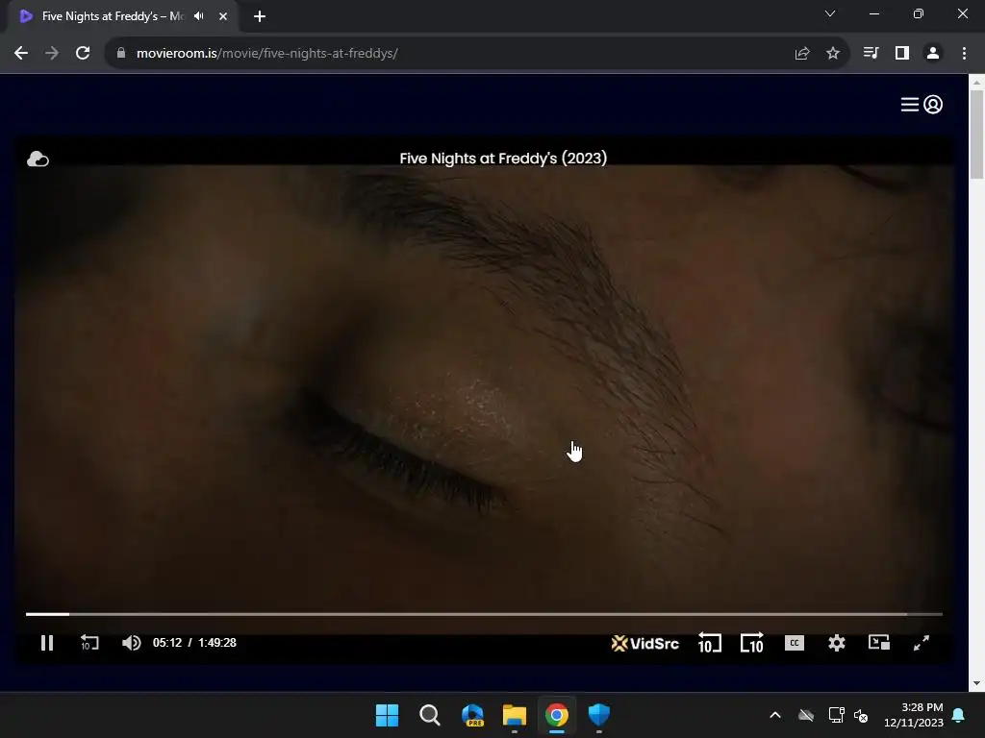The width and height of the screenshot is (985, 738).
Task: Open the cloud server icon in player
Action: 38,160
